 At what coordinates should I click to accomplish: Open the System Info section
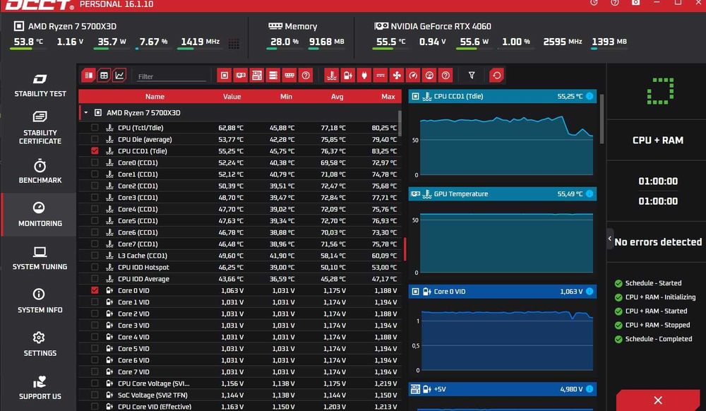click(40, 301)
